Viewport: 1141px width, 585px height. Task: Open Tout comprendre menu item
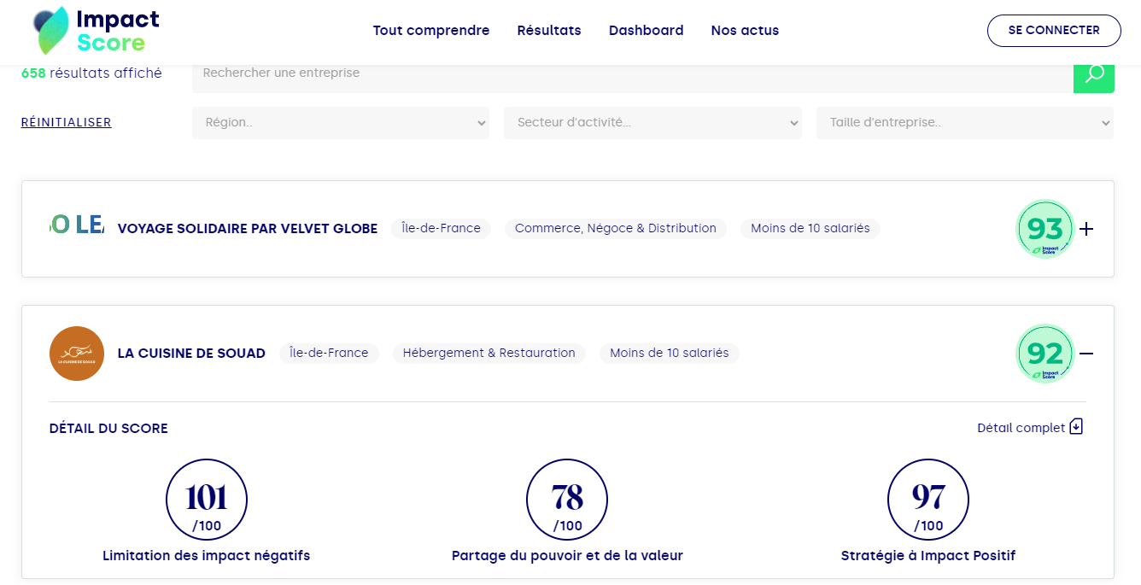[431, 31]
